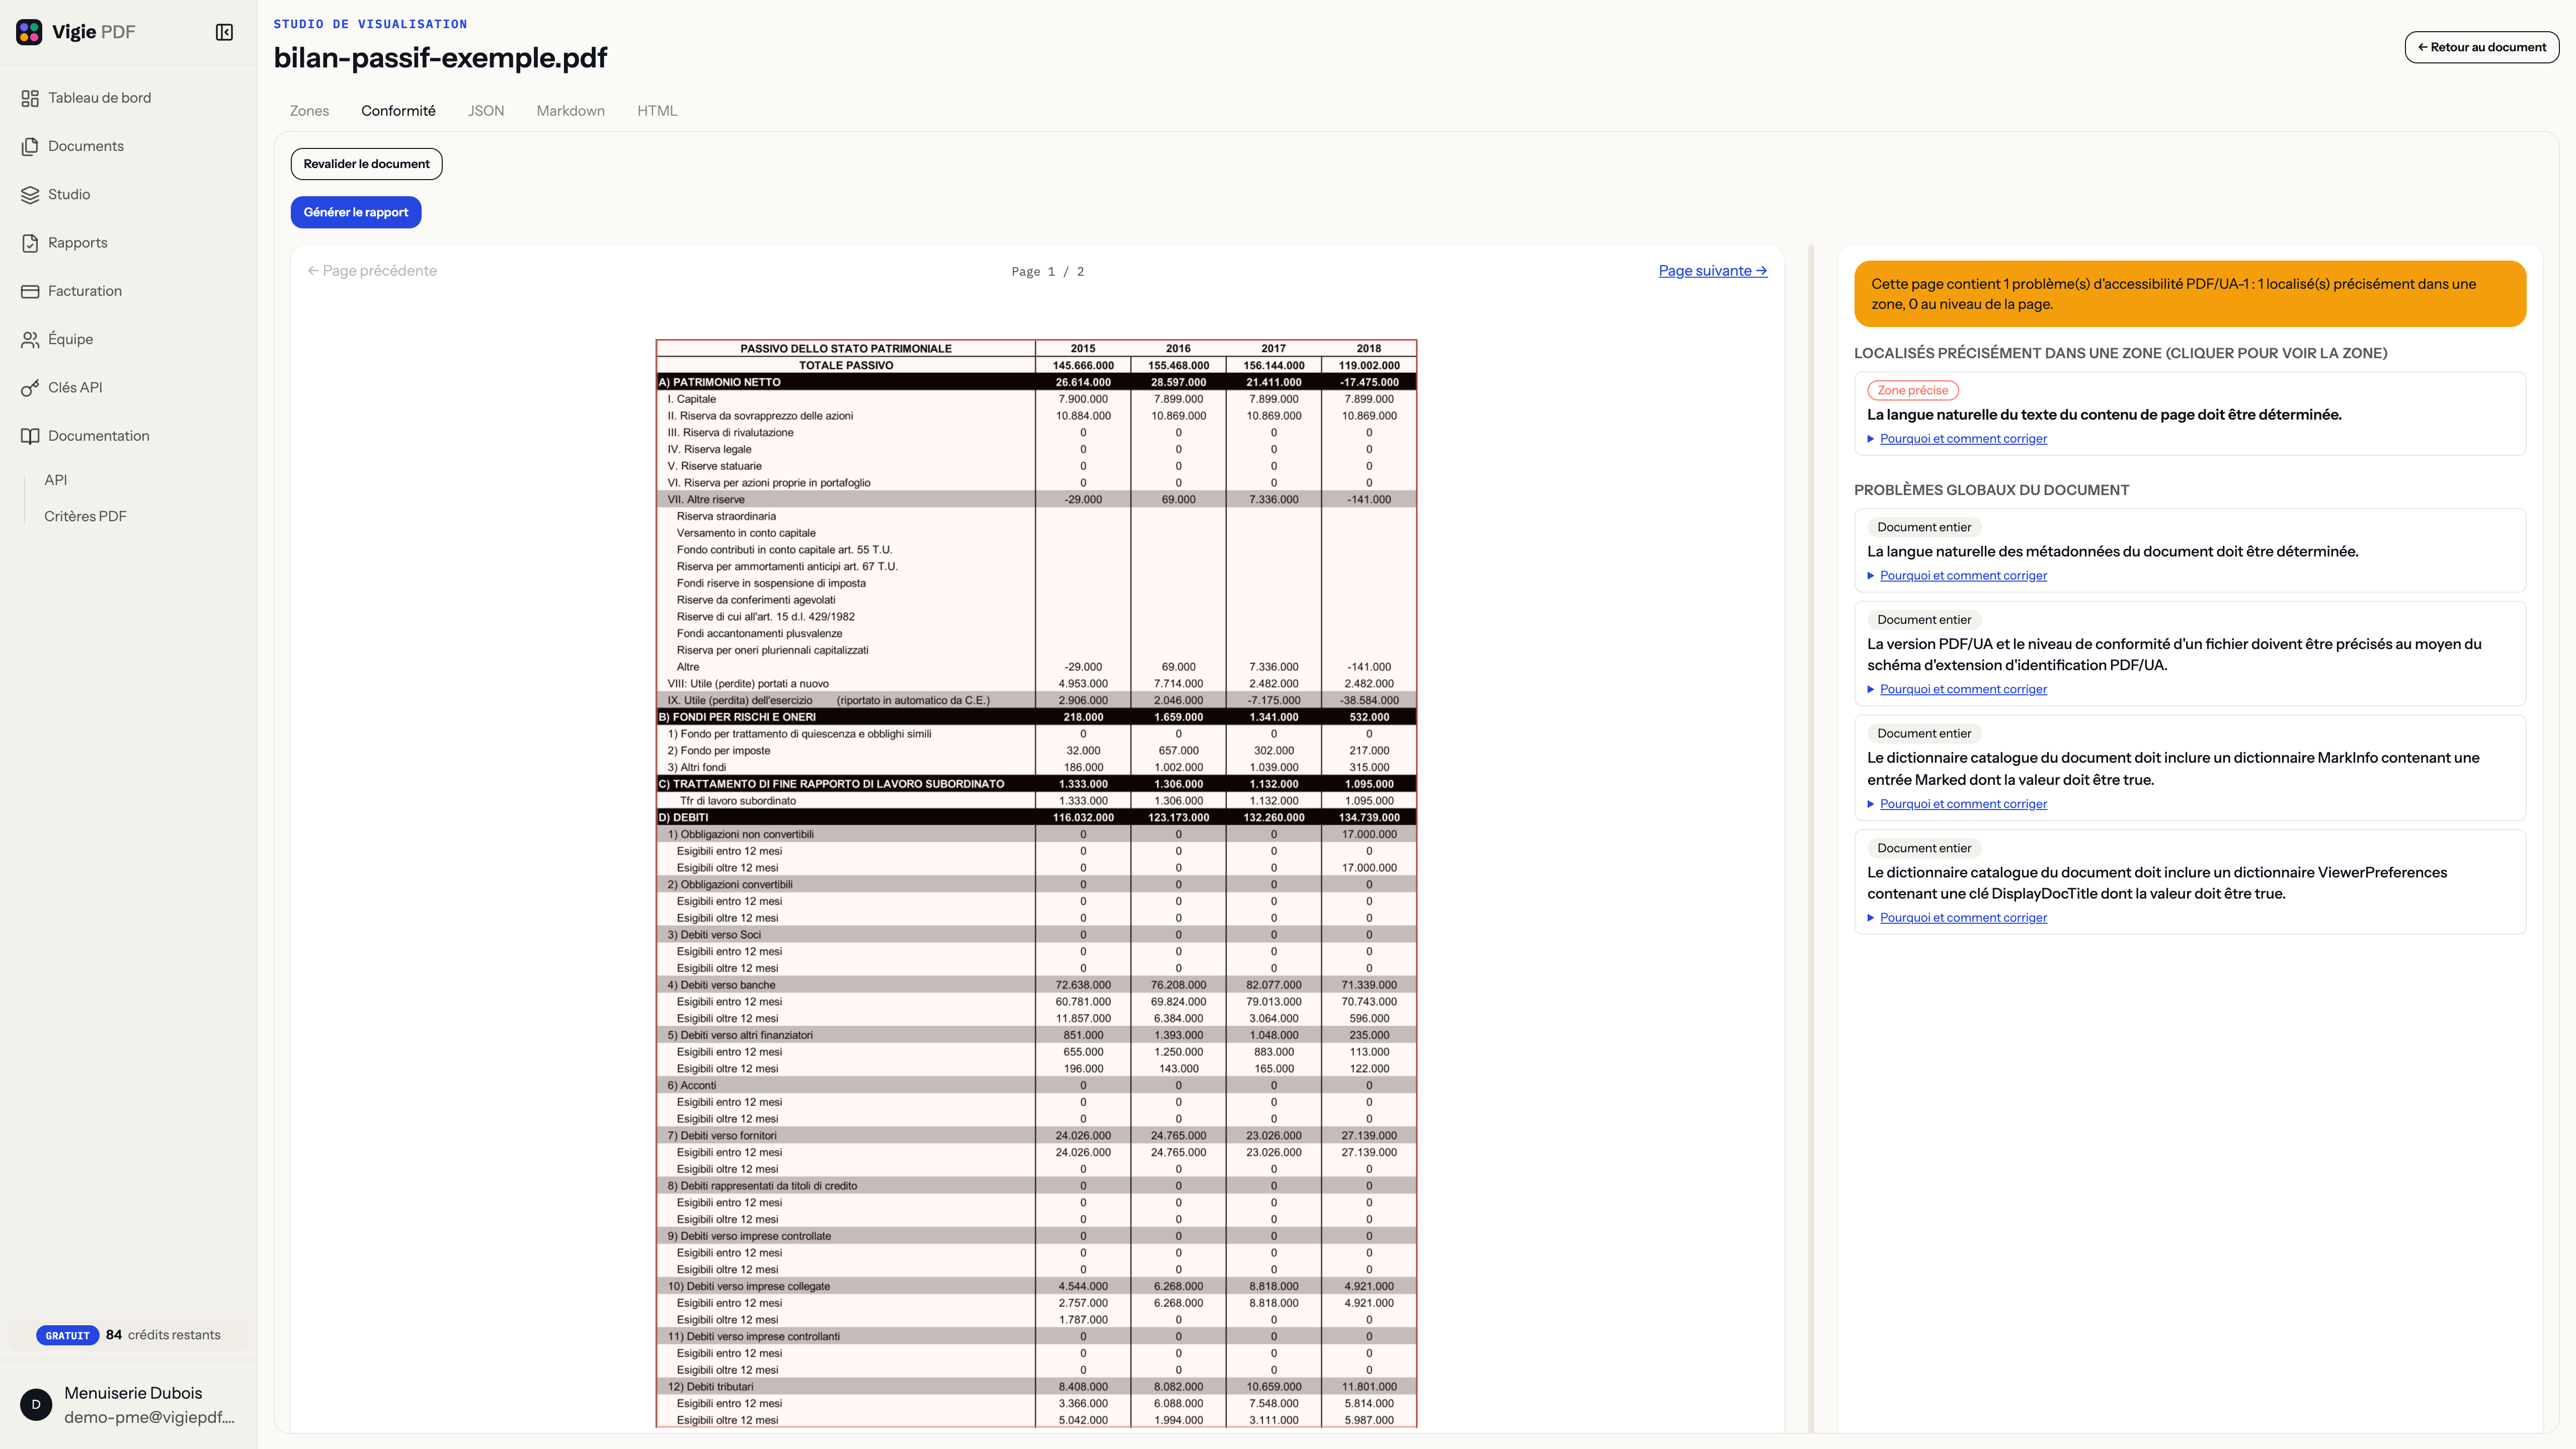Viewport: 2576px width, 1449px height.
Task: Click the PDF page table preview
Action: pos(1036,884)
